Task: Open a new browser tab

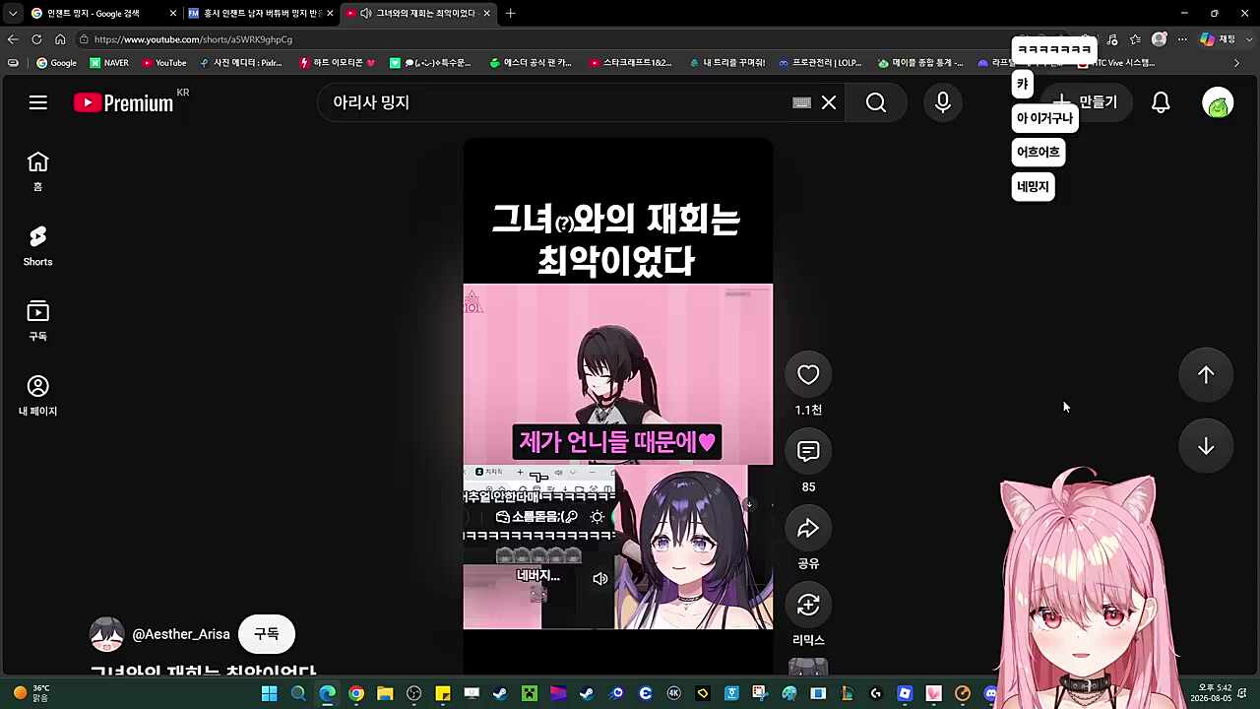Action: click(x=510, y=14)
